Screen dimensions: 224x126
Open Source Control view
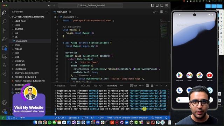(x=4, y=30)
